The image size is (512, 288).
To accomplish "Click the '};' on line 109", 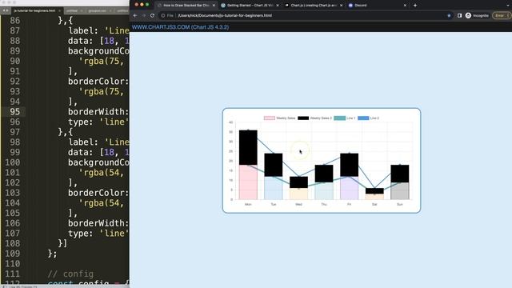I will [52, 254].
